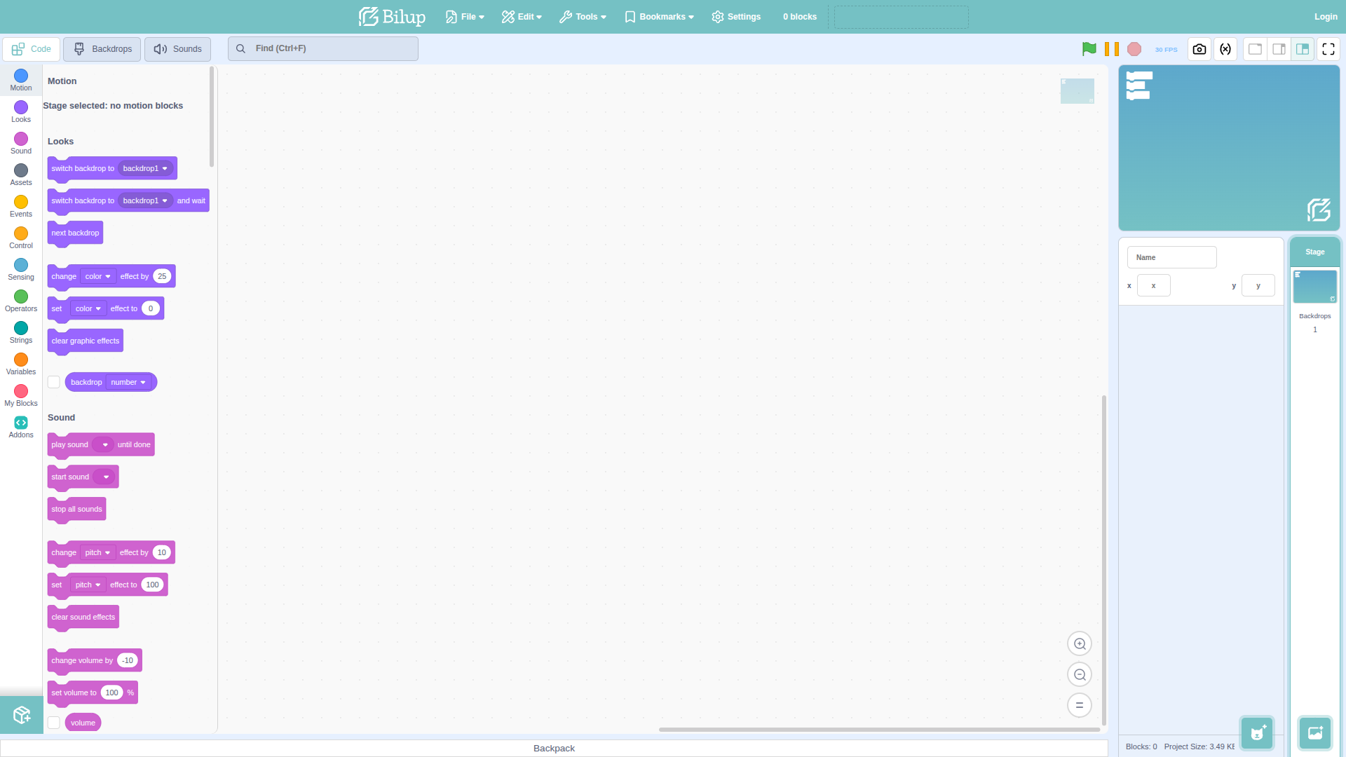Switch to the Sounds tab
This screenshot has width=1346, height=757.
click(x=178, y=49)
